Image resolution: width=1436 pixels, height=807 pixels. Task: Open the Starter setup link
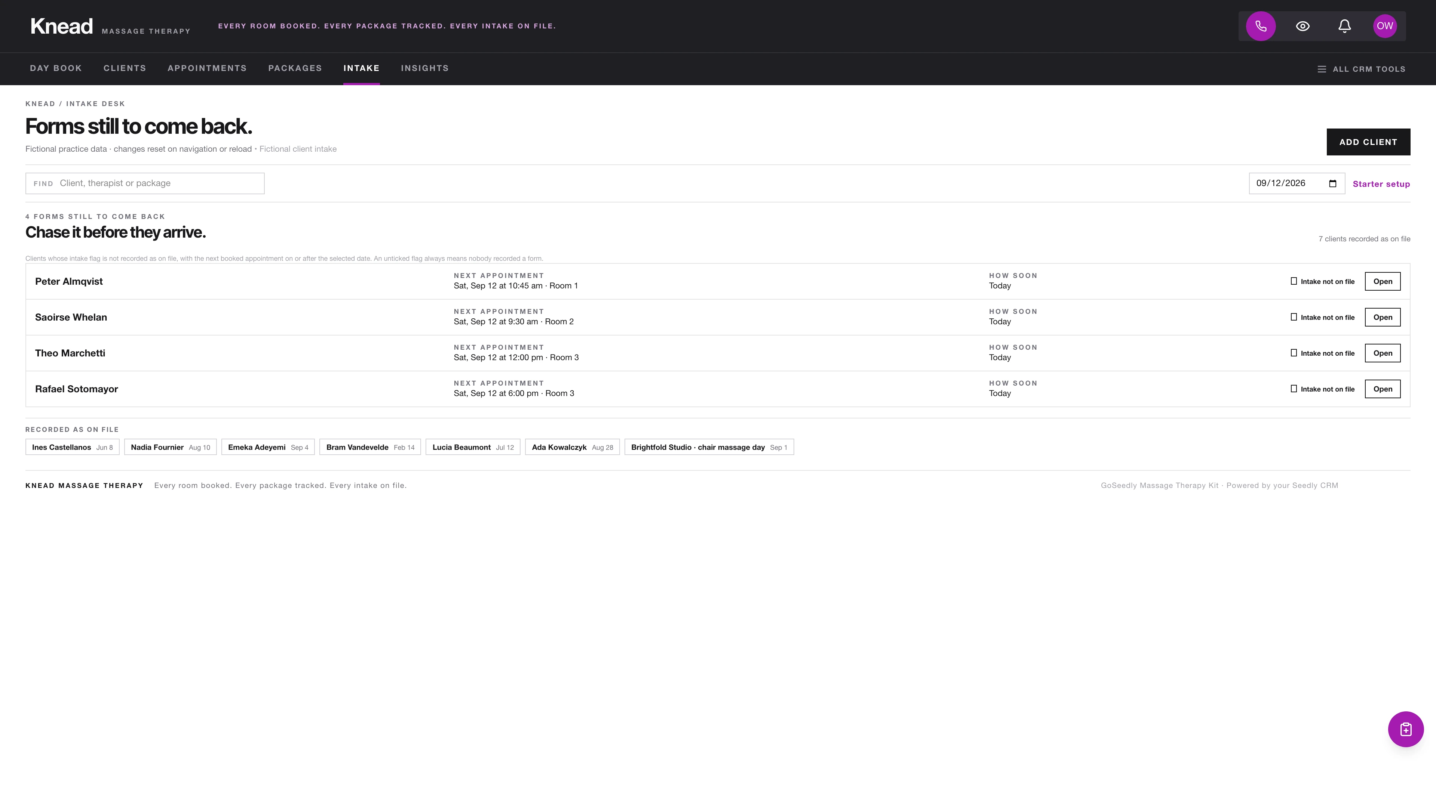click(1381, 184)
